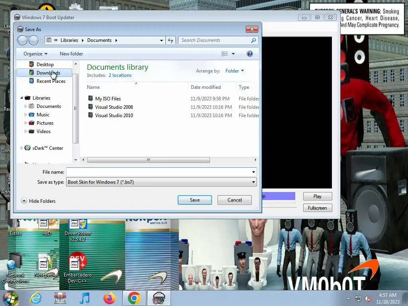Screen dimensions: 408x306
Task: Click the Cancel button
Action: [234, 200]
